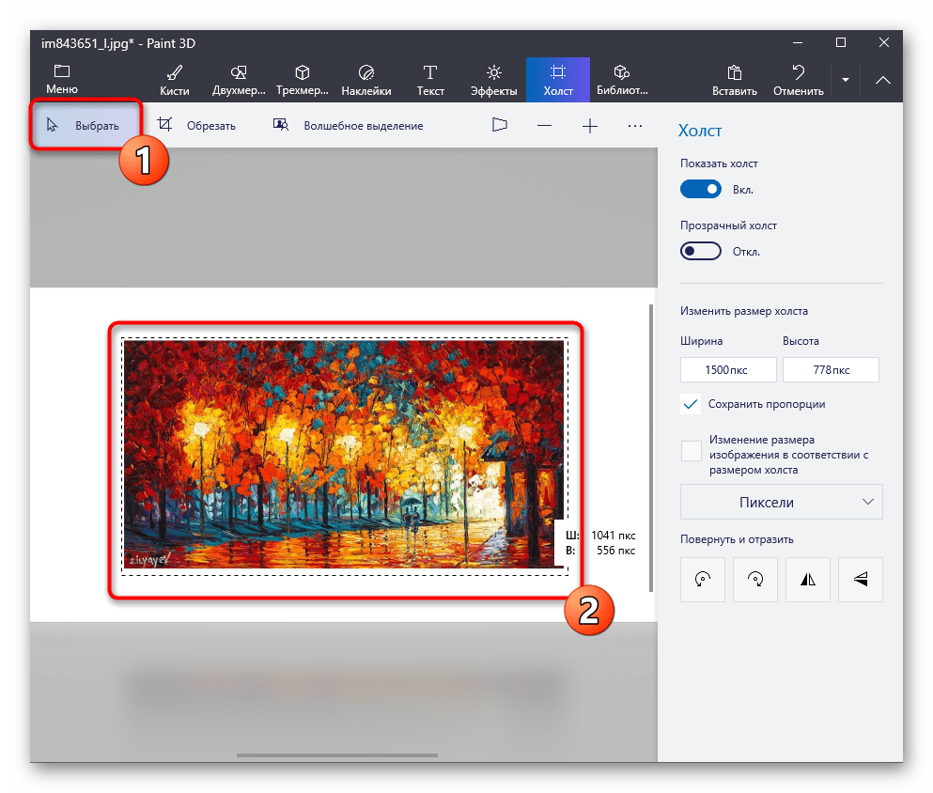Image resolution: width=933 pixels, height=793 pixels.
Task: Click the Обрезать crop button
Action: click(196, 126)
